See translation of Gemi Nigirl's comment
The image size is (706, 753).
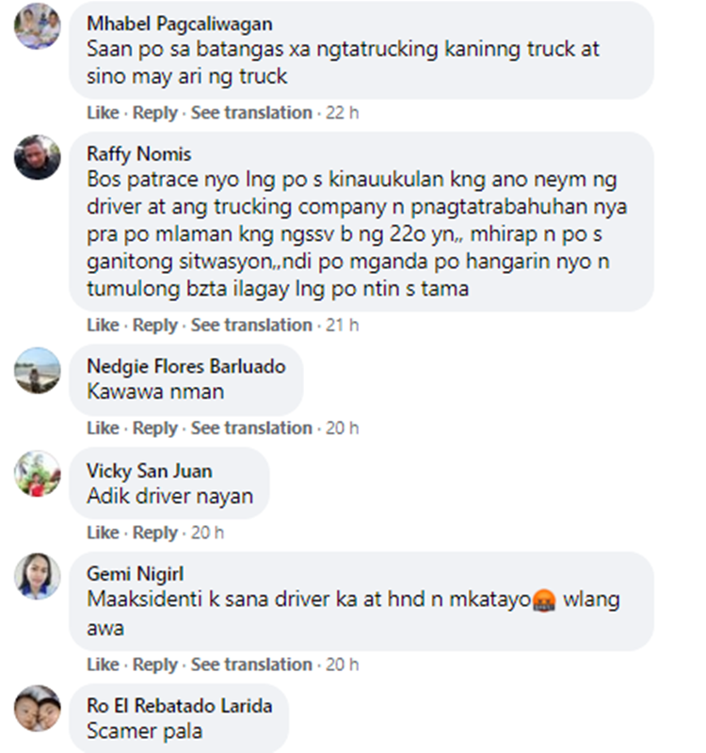point(251,665)
